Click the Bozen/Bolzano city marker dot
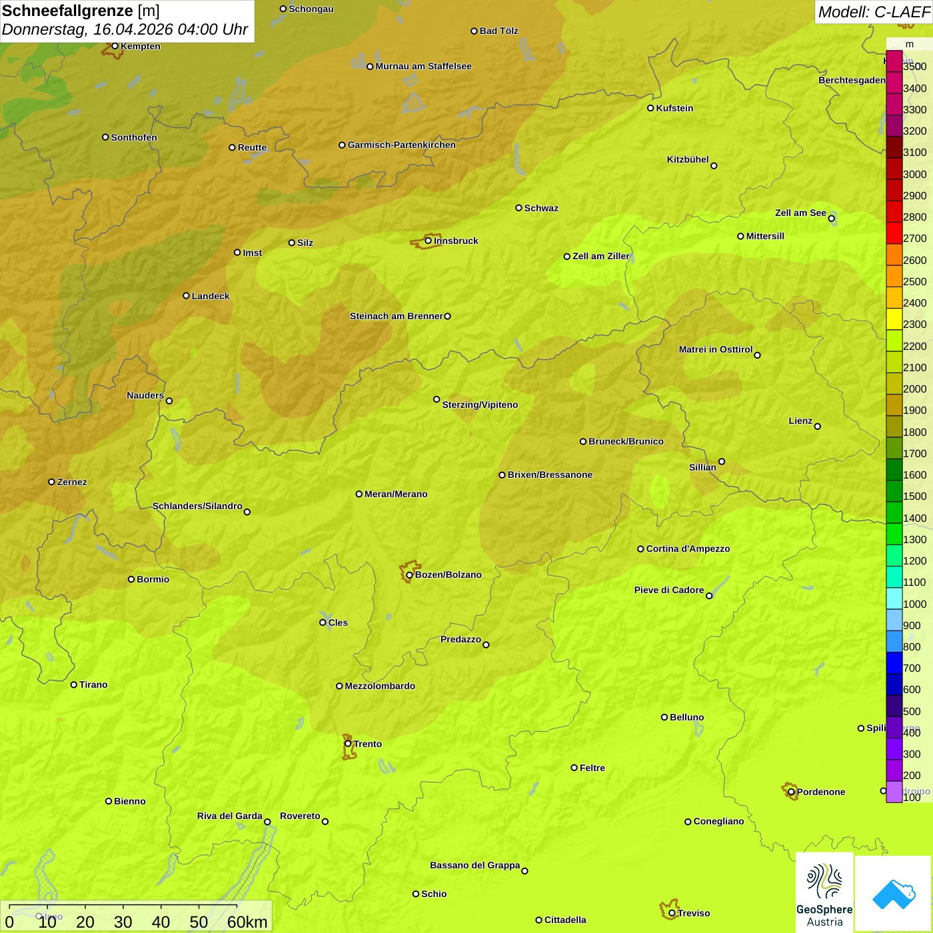The height and width of the screenshot is (933, 933). click(x=409, y=575)
